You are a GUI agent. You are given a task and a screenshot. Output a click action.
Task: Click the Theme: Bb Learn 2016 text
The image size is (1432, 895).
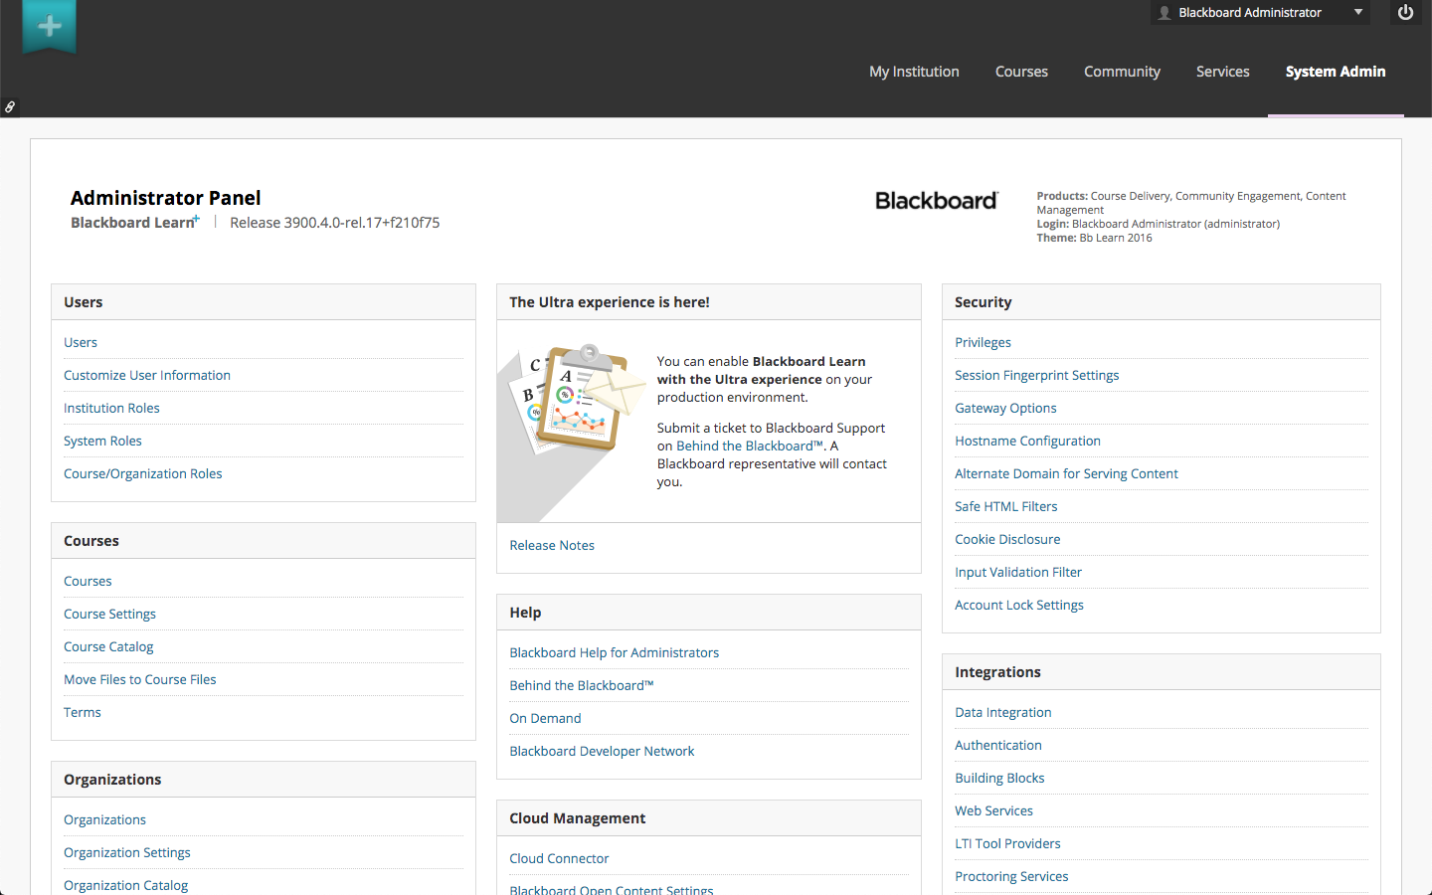[x=1094, y=238]
